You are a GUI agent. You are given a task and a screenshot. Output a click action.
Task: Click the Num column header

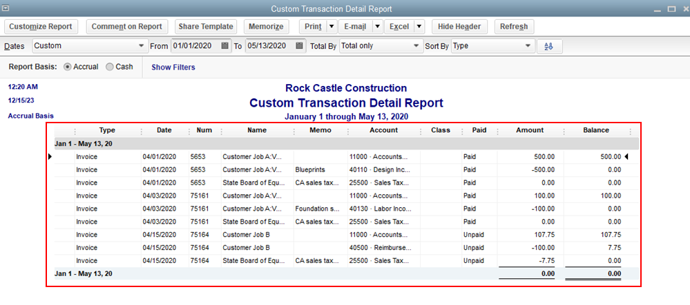coord(204,130)
